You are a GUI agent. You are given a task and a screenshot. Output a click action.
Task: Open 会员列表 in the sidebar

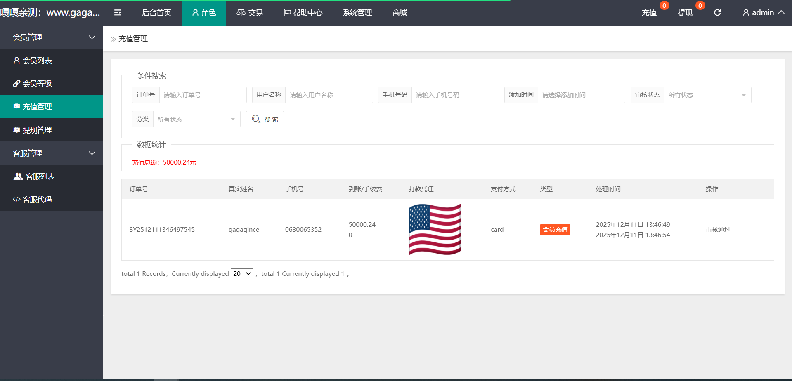click(37, 61)
